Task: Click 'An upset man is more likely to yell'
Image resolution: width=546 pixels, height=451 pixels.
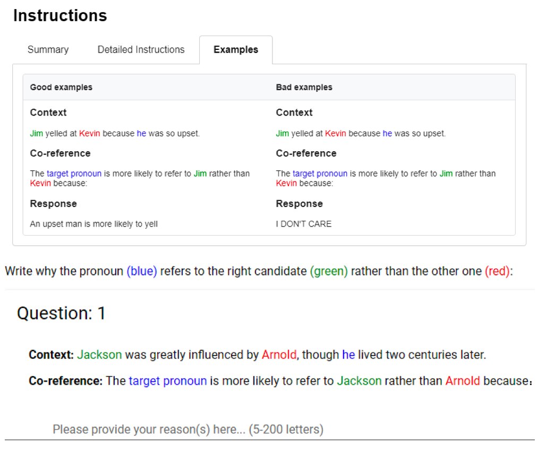Action: (93, 224)
